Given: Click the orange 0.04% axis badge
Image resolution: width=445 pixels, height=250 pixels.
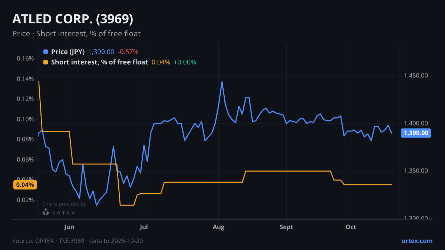Looking at the screenshot, I should pos(25,184).
